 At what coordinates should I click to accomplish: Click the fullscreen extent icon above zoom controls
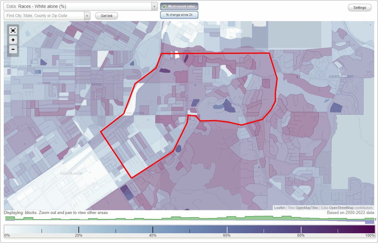tap(13, 30)
